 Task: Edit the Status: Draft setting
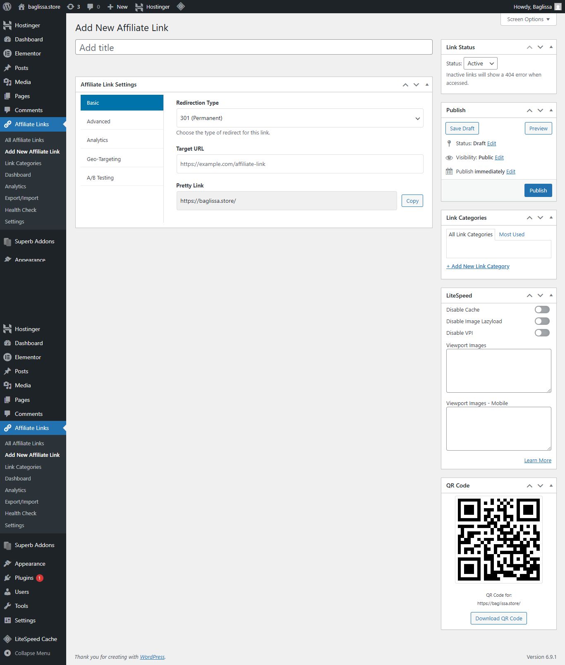coord(491,143)
